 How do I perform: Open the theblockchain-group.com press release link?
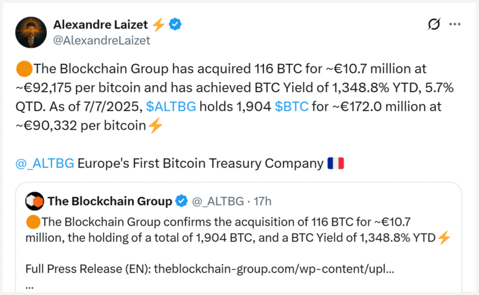coord(274,269)
